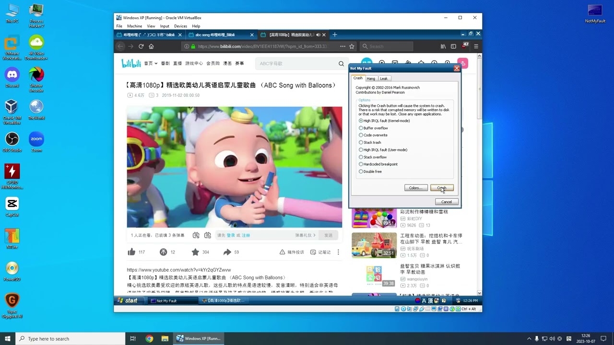Choose the Stack trash option

370,142
